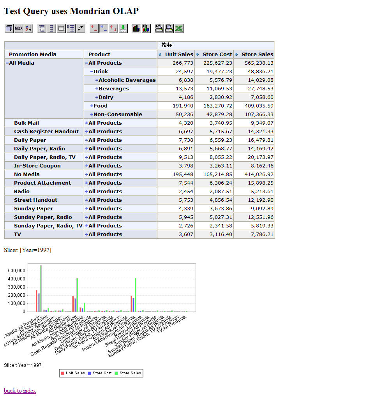Click the print to PDF button
Viewport: 390px width, 400px height.
coord(169,28)
